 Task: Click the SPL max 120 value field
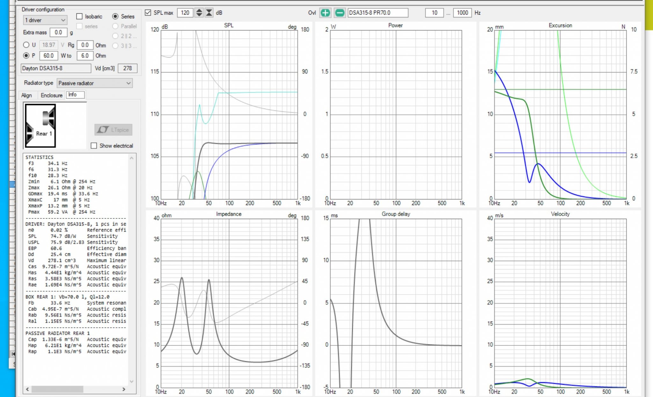(x=185, y=13)
